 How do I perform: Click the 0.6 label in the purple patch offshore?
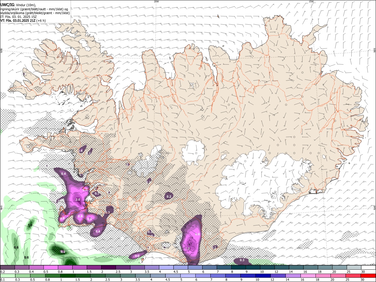pyautogui.click(x=137, y=256)
